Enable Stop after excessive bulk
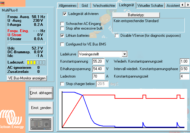 [62, 28]
